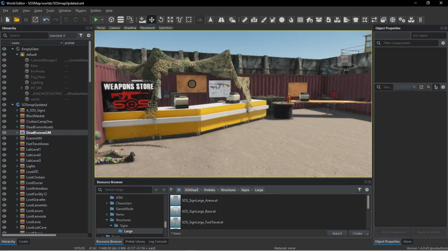Select the cube entity tool icon

coord(112,20)
